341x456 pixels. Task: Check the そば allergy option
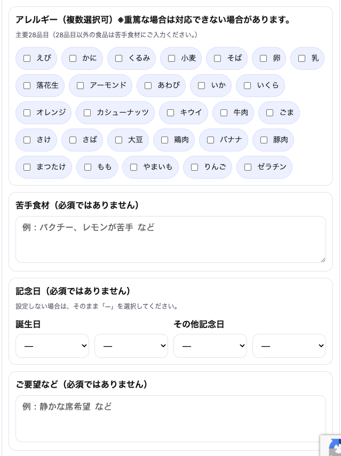click(x=218, y=59)
